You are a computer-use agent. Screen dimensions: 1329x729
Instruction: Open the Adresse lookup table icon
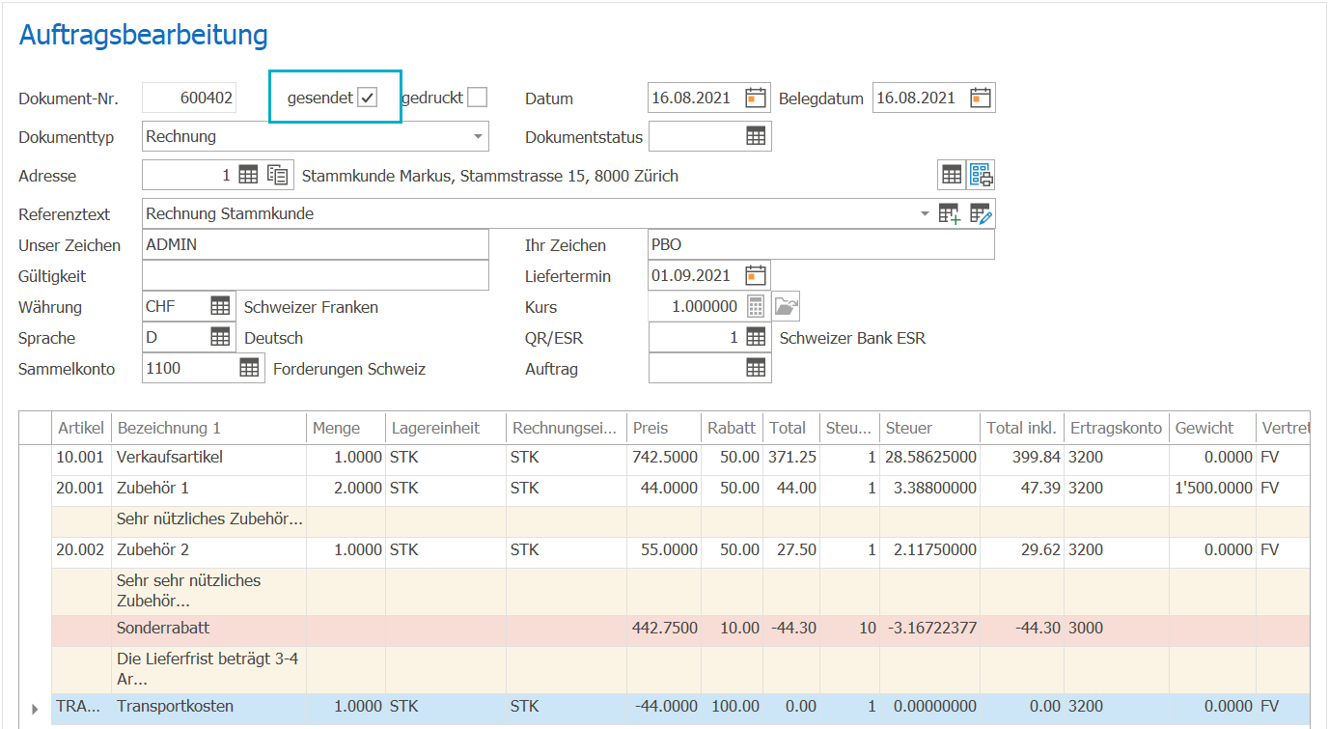coord(248,175)
